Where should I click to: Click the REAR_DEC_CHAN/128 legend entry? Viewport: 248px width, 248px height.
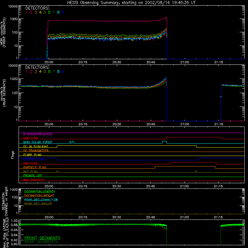pyautogui.click(x=41, y=200)
